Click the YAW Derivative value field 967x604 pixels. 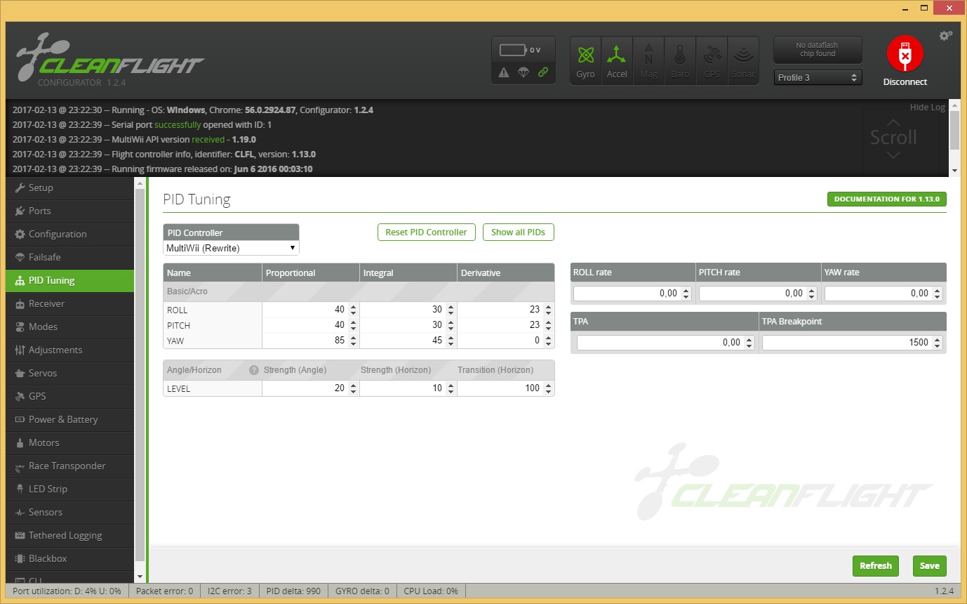pyautogui.click(x=506, y=341)
